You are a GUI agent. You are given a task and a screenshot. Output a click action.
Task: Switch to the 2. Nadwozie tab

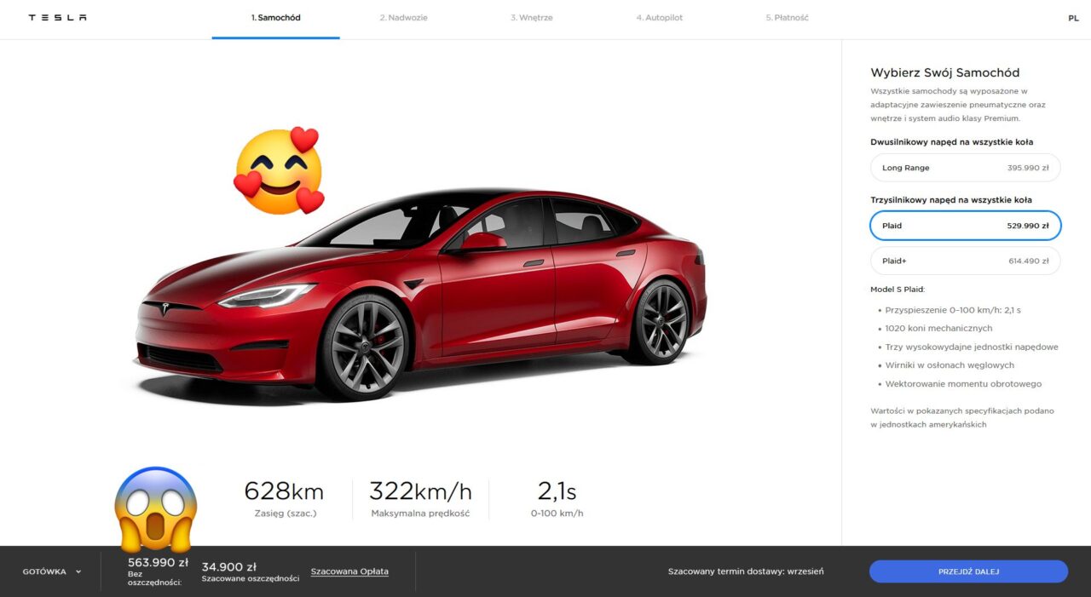pyautogui.click(x=404, y=18)
